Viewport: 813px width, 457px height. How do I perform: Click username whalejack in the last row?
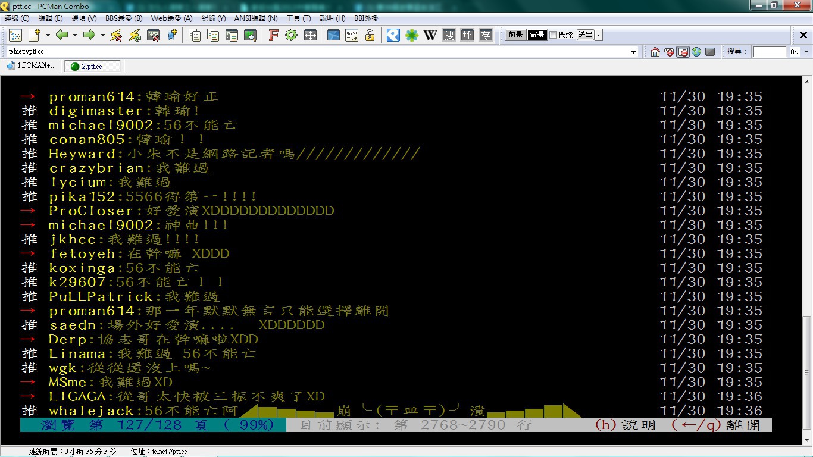tap(92, 411)
